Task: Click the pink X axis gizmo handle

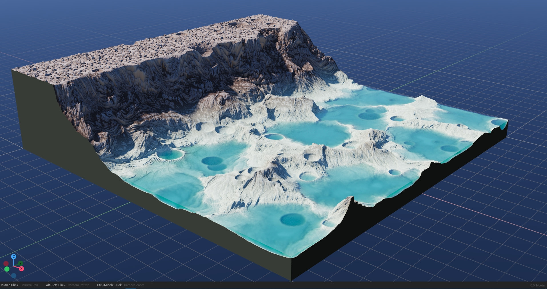Action: pyautogui.click(x=21, y=269)
